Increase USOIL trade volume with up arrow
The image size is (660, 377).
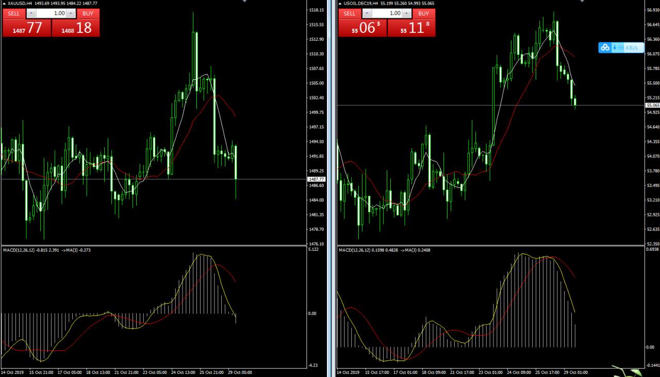407,13
